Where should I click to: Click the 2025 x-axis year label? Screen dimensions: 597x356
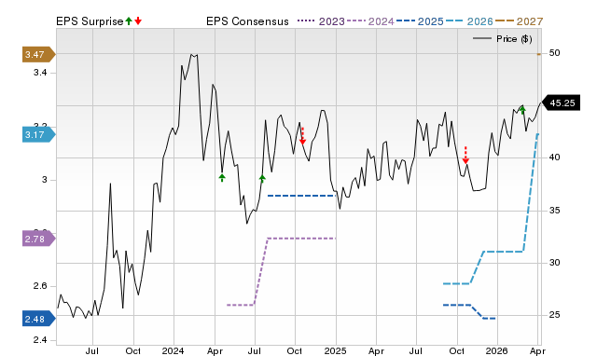click(x=335, y=350)
